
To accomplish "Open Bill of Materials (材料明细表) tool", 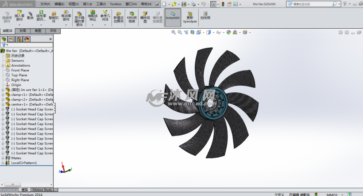I will point(132,17).
